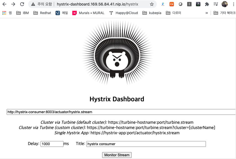Screen dimensions: 236x159
Task: Open the orange EX extension icon
Action: (x=172, y=4)
